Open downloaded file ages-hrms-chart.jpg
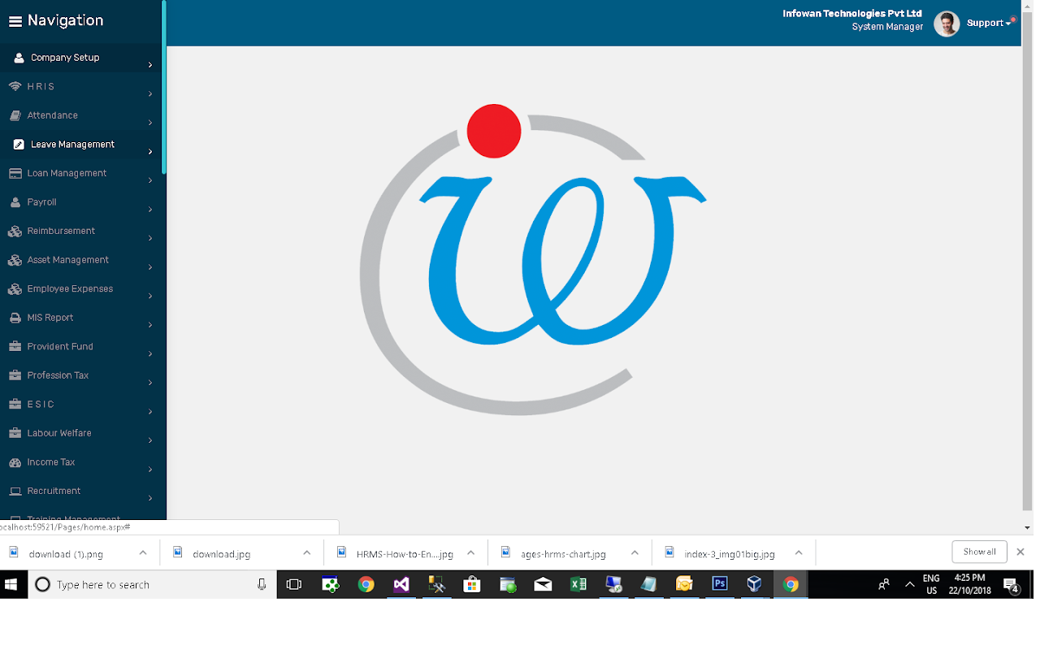 point(563,554)
